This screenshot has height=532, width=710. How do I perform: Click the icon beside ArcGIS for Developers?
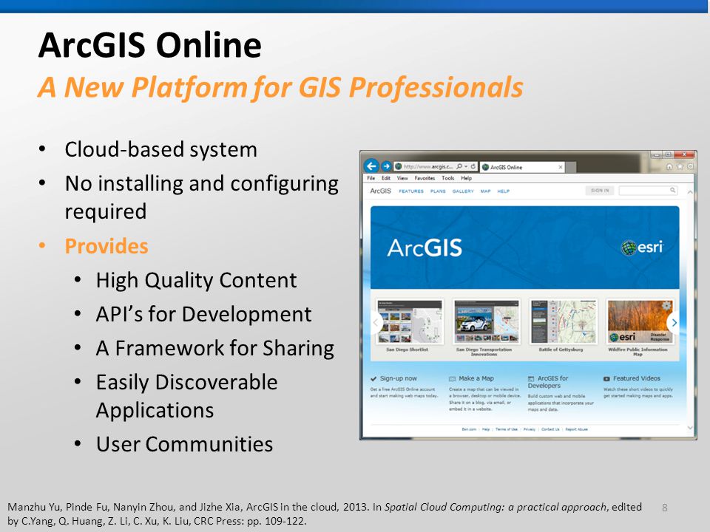(531, 378)
